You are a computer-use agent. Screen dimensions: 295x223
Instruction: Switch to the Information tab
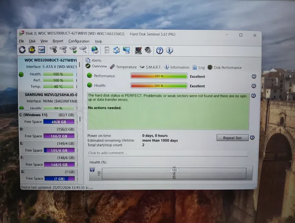click(177, 67)
